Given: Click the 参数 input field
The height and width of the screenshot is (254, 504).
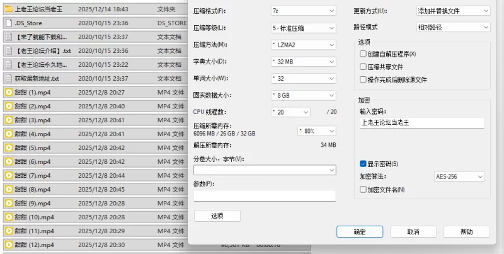Looking at the screenshot, I should coord(264,196).
